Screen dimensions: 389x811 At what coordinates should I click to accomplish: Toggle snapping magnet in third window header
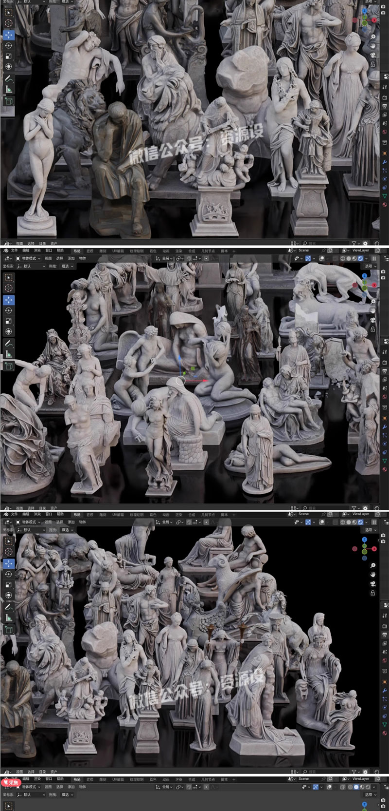[189, 522]
